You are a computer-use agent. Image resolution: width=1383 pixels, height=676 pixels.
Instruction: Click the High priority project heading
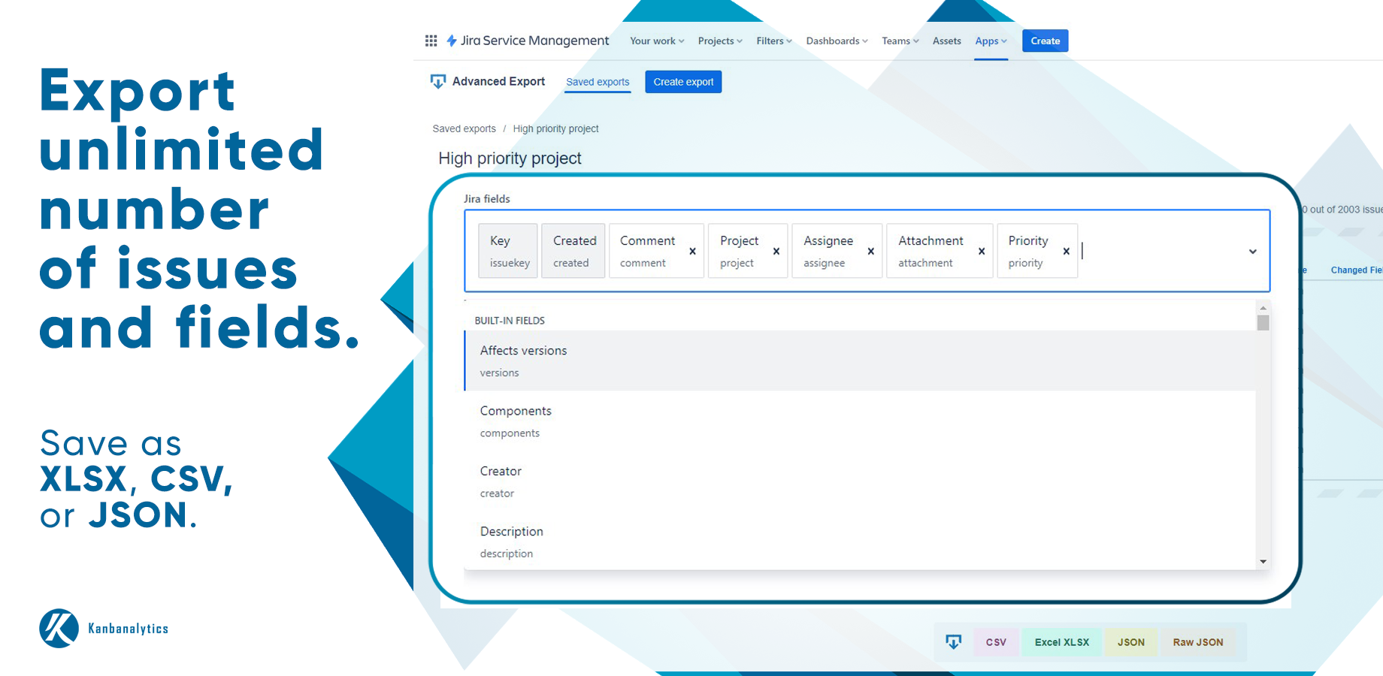pos(510,158)
